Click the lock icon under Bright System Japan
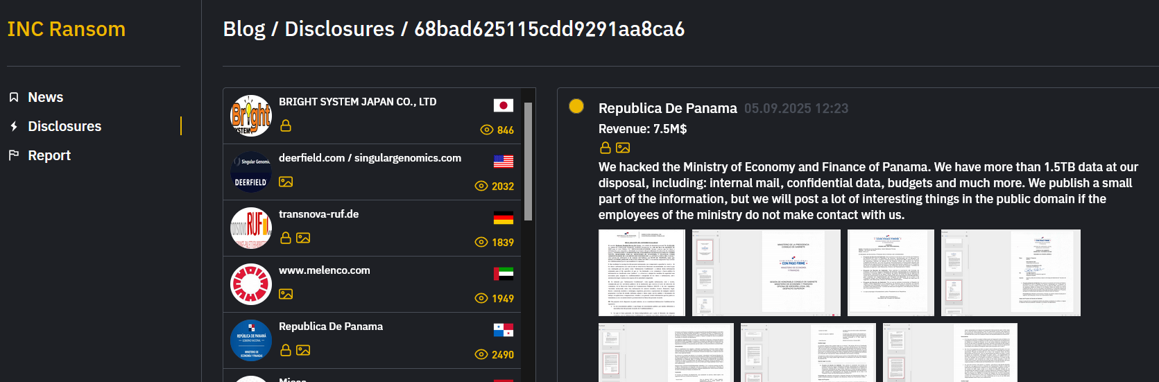 [x=285, y=126]
